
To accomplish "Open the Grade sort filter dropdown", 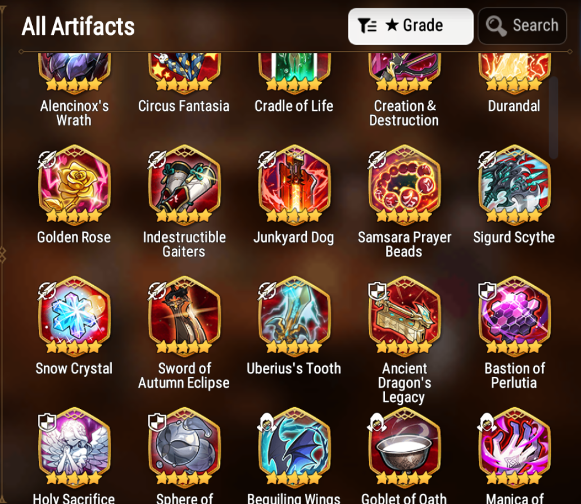I will tap(411, 26).
